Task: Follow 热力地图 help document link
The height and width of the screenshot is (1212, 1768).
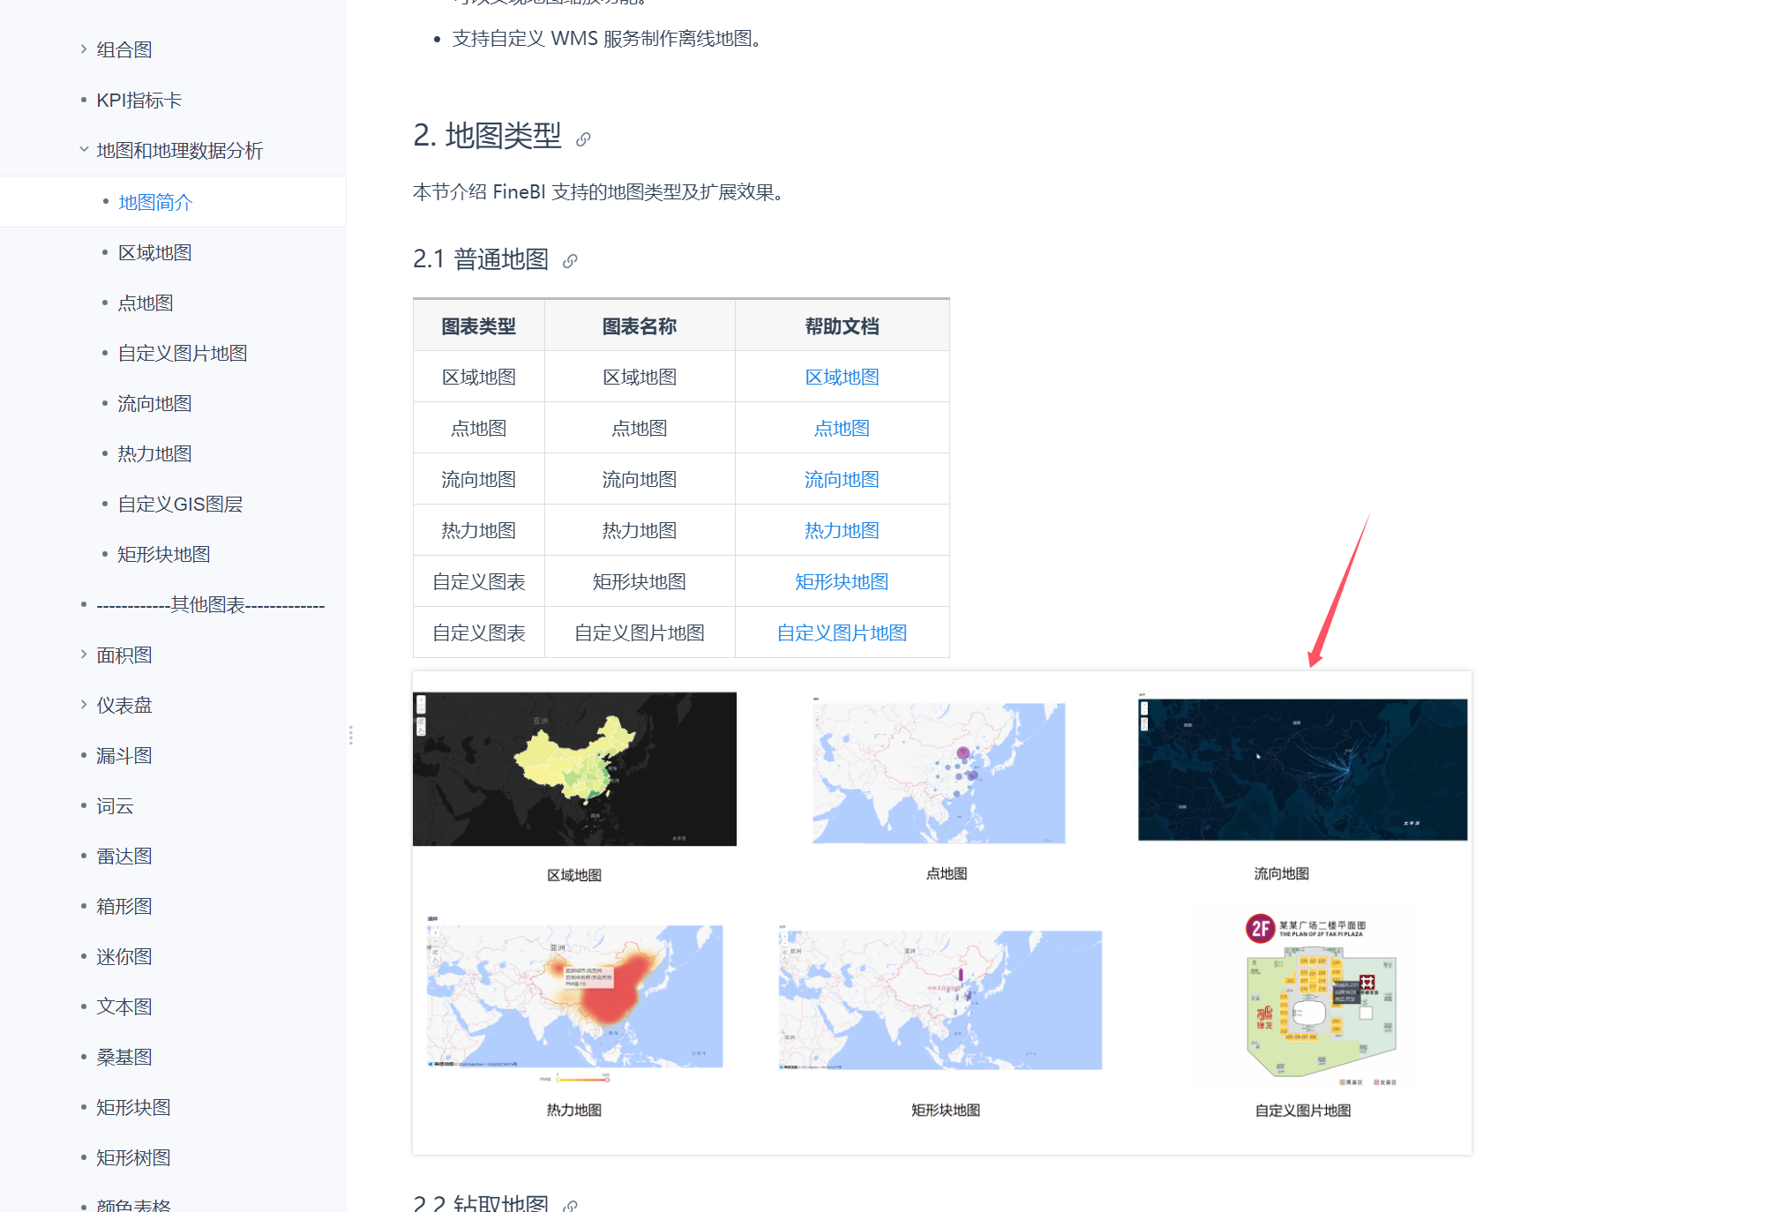Action: click(842, 530)
